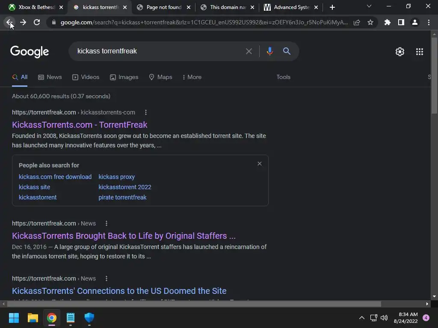This screenshot has width=438, height=328.
Task: Search for kickasstorrent suggestion
Action: coord(38,197)
